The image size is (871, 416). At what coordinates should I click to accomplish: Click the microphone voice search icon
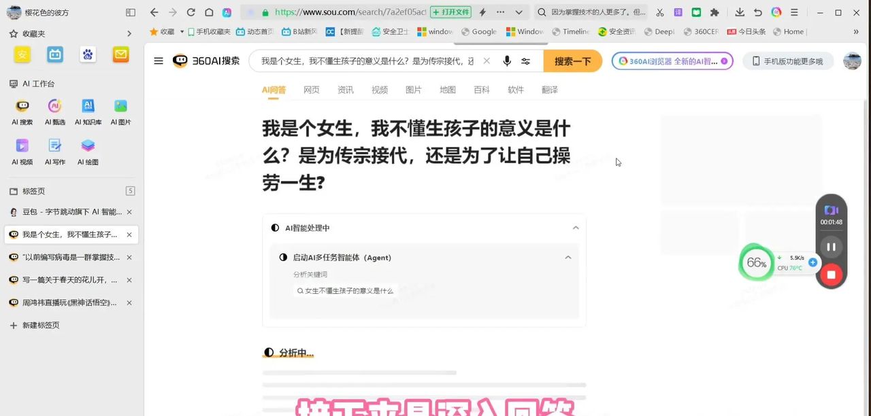tap(507, 61)
